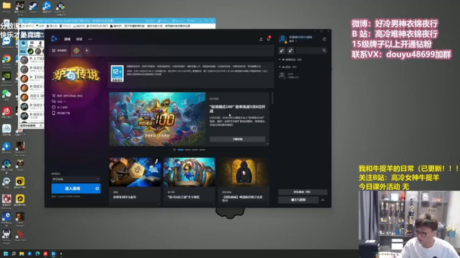Open the 标准模式100 news banner image
This screenshot has height=258, width=460.
point(157,119)
